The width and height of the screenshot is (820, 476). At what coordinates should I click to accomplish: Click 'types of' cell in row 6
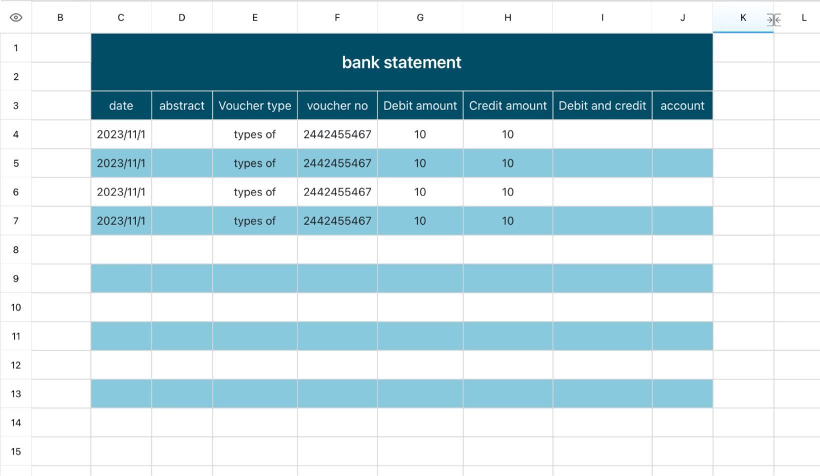click(255, 192)
